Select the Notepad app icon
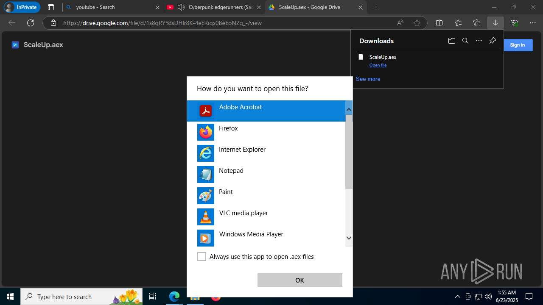The width and height of the screenshot is (543, 305). pos(206,175)
